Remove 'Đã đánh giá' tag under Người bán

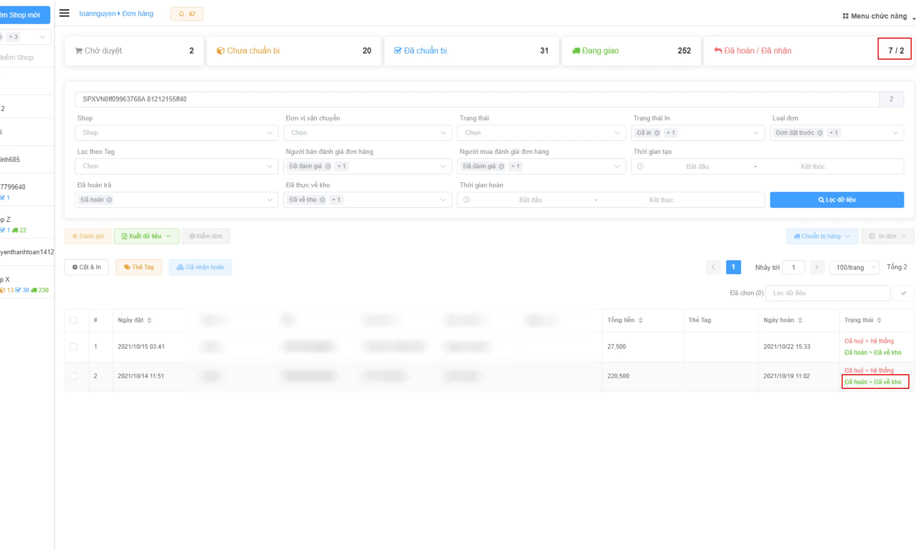(328, 166)
